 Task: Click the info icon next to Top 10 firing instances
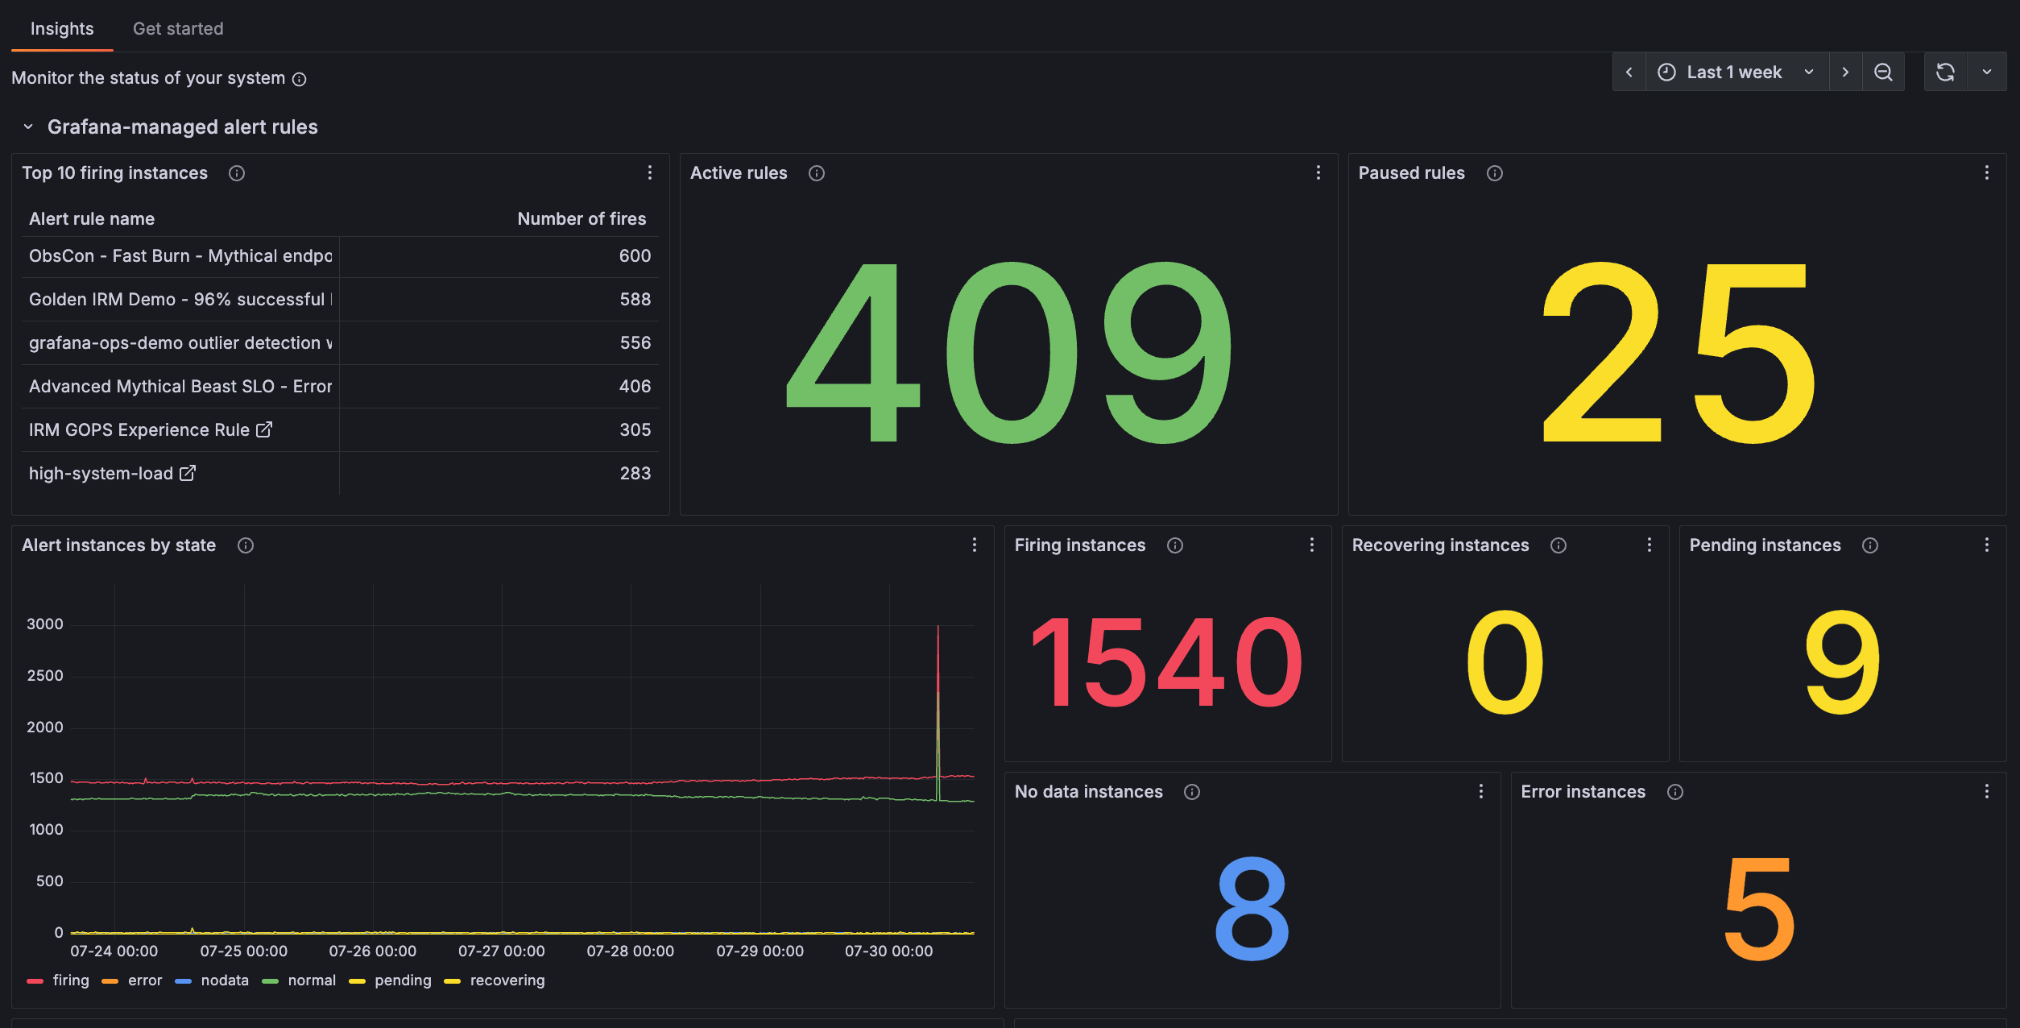click(237, 173)
